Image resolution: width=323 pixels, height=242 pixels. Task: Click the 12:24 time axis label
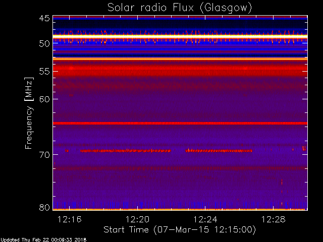pyautogui.click(x=205, y=219)
